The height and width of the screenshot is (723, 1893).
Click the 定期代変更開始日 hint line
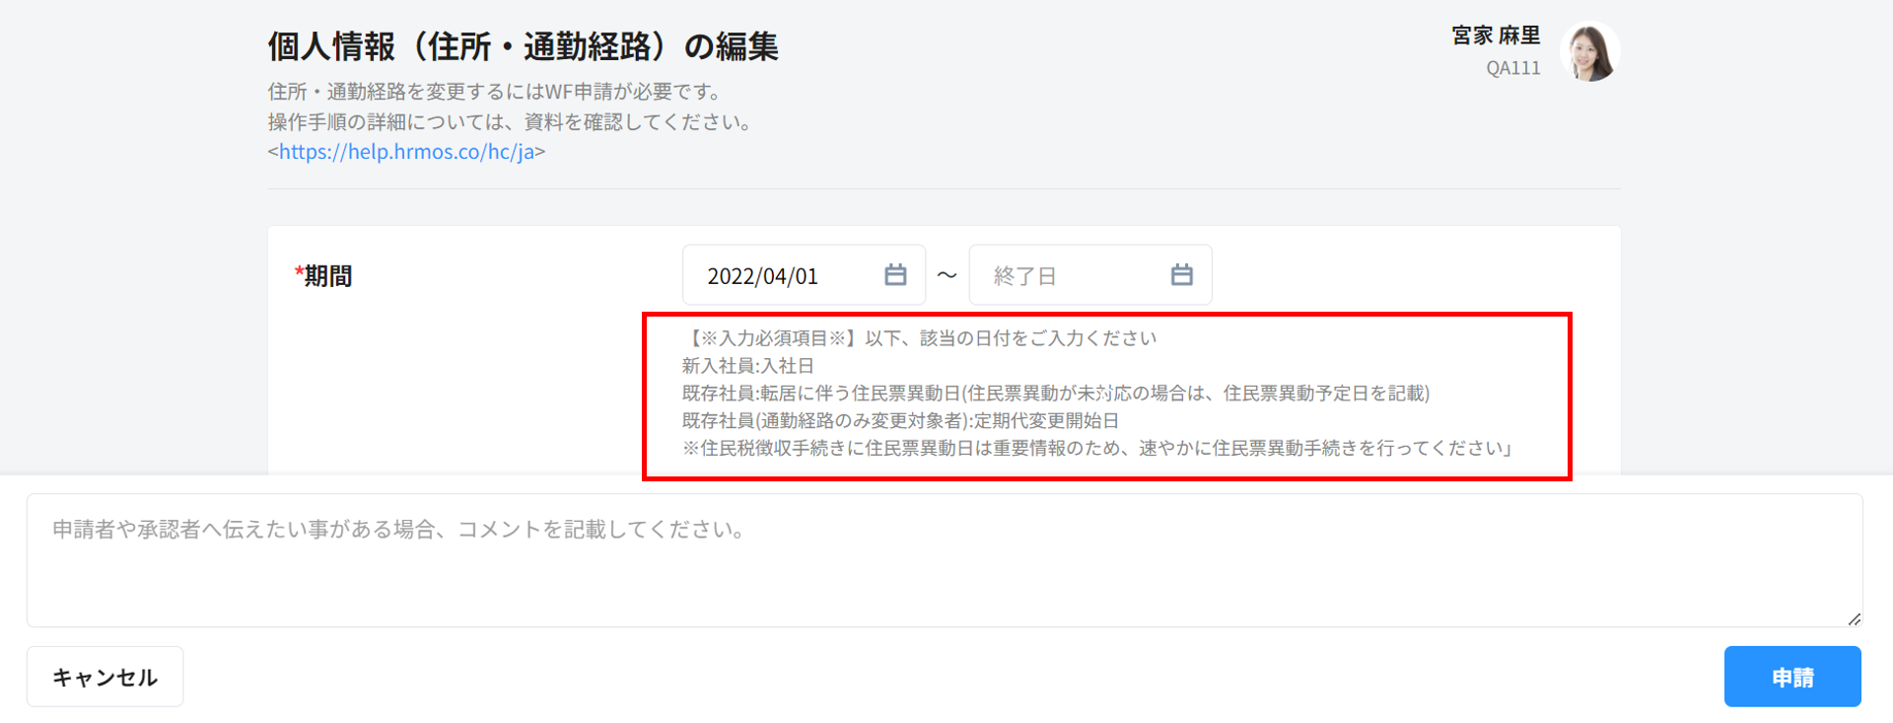(900, 421)
